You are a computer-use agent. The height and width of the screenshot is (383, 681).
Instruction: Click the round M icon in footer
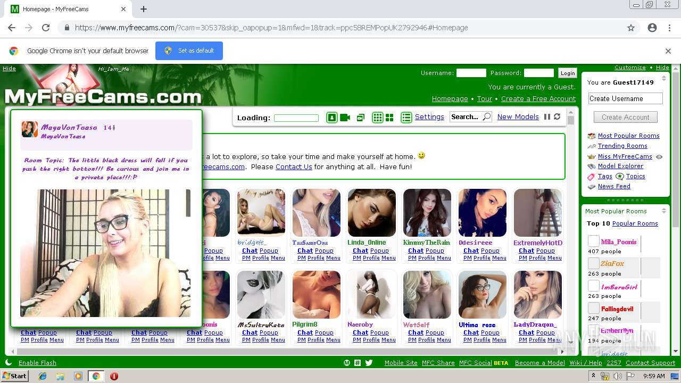tap(347, 363)
